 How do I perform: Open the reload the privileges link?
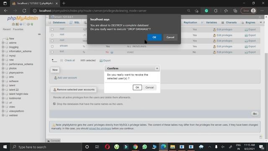100,128
